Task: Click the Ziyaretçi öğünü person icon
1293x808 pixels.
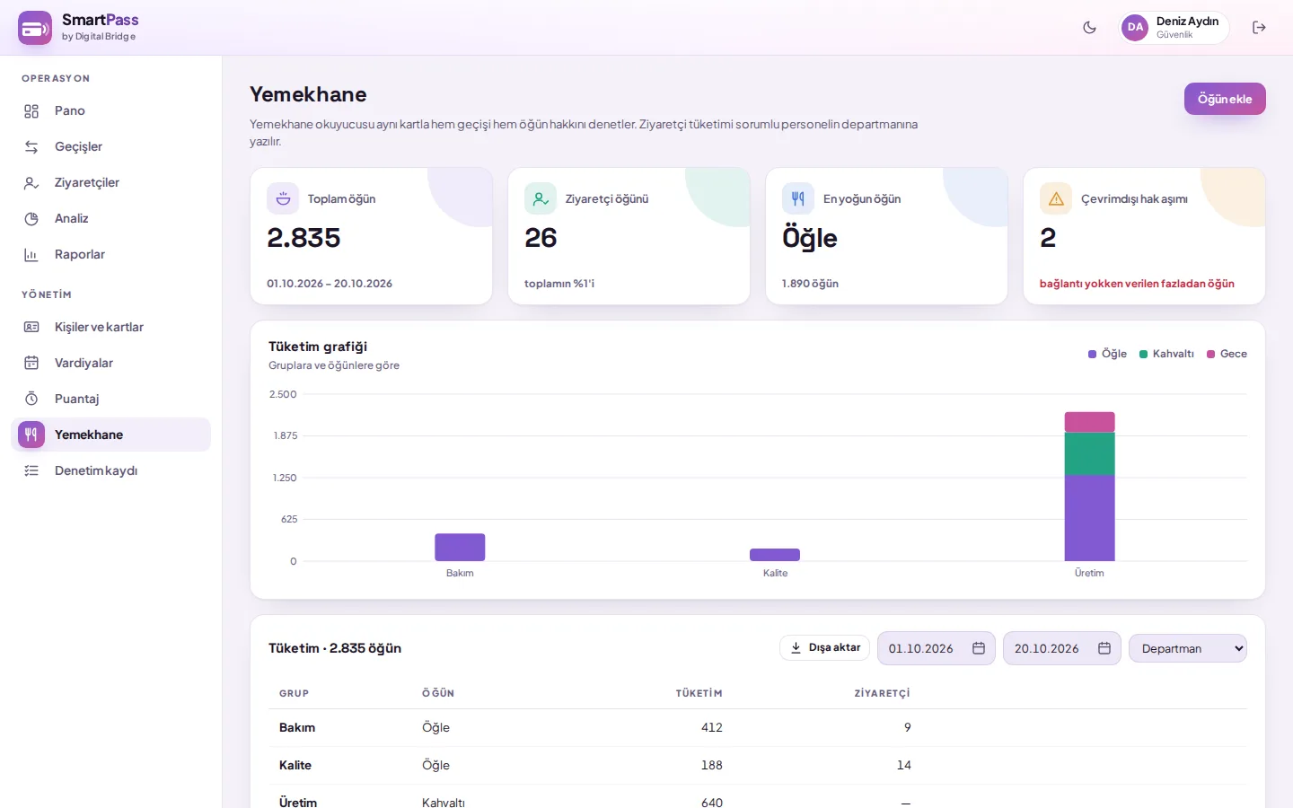Action: pos(541,198)
